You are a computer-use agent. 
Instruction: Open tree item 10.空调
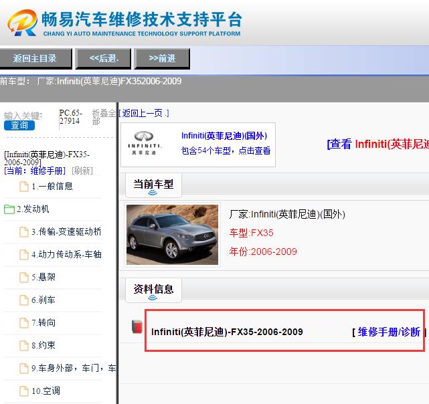(x=46, y=391)
